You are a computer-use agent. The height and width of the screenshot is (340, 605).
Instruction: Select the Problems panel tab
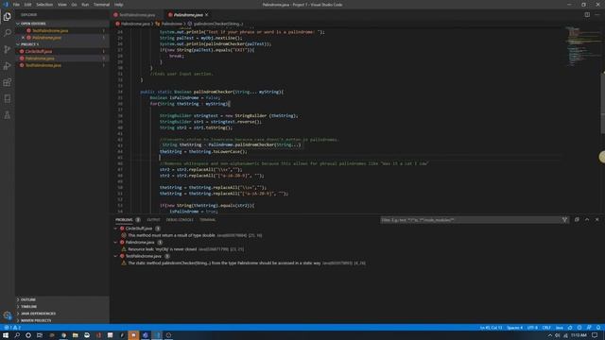pos(124,220)
